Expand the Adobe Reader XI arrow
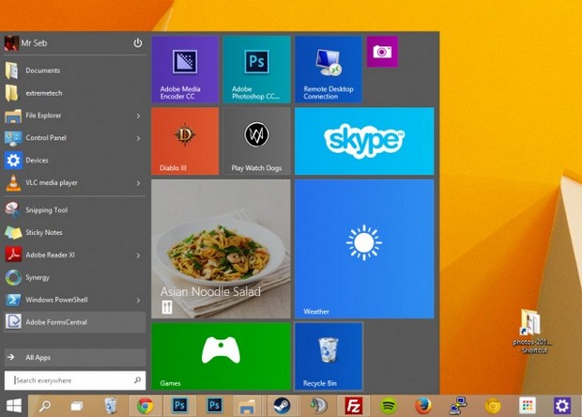 tap(138, 255)
